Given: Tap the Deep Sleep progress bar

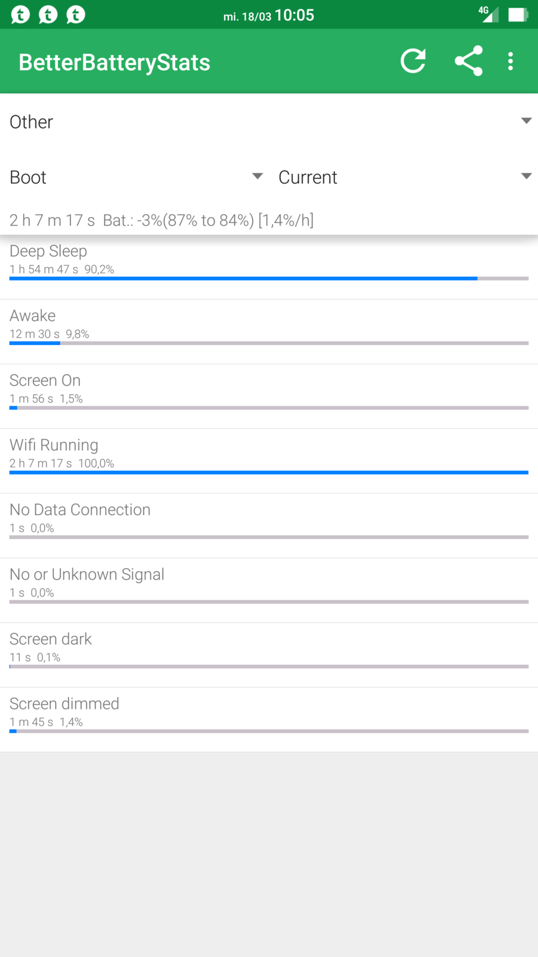Looking at the screenshot, I should click(269, 279).
